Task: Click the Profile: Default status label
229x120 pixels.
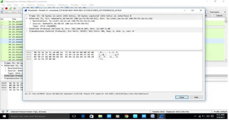Action: click(x=221, y=112)
